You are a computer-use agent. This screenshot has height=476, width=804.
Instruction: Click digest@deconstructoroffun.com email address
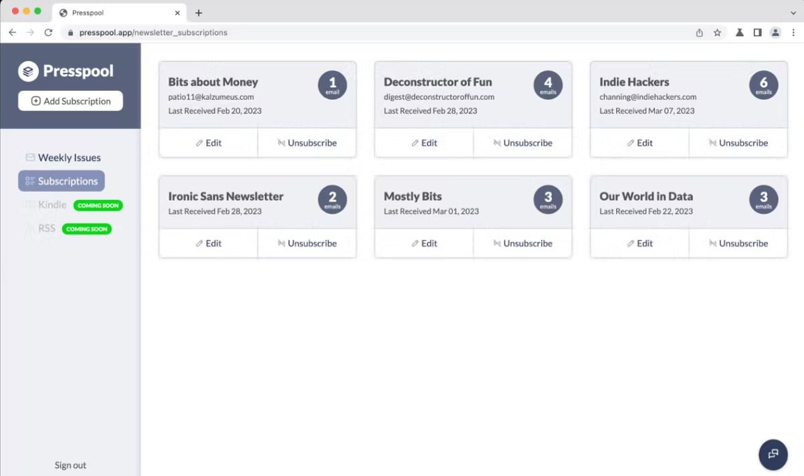tap(439, 97)
